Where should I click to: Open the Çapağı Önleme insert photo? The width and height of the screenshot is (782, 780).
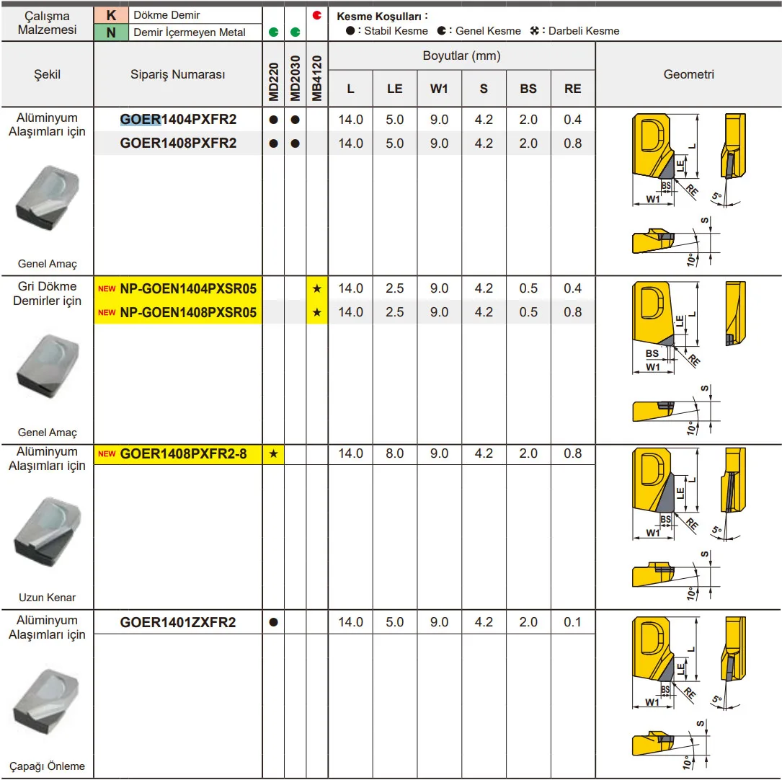coord(48,701)
